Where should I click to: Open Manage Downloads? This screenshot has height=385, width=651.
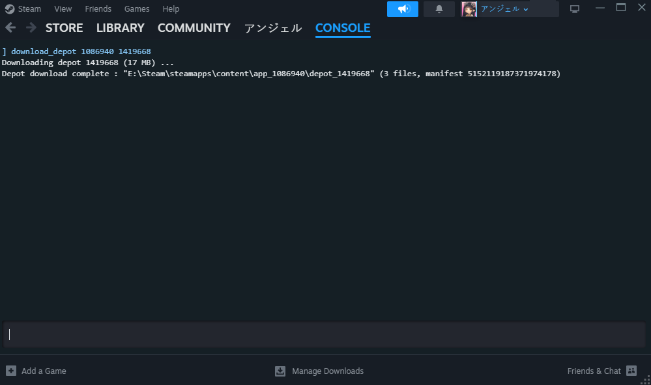pos(328,371)
